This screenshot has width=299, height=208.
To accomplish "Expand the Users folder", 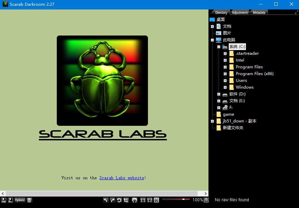I will 225,81.
